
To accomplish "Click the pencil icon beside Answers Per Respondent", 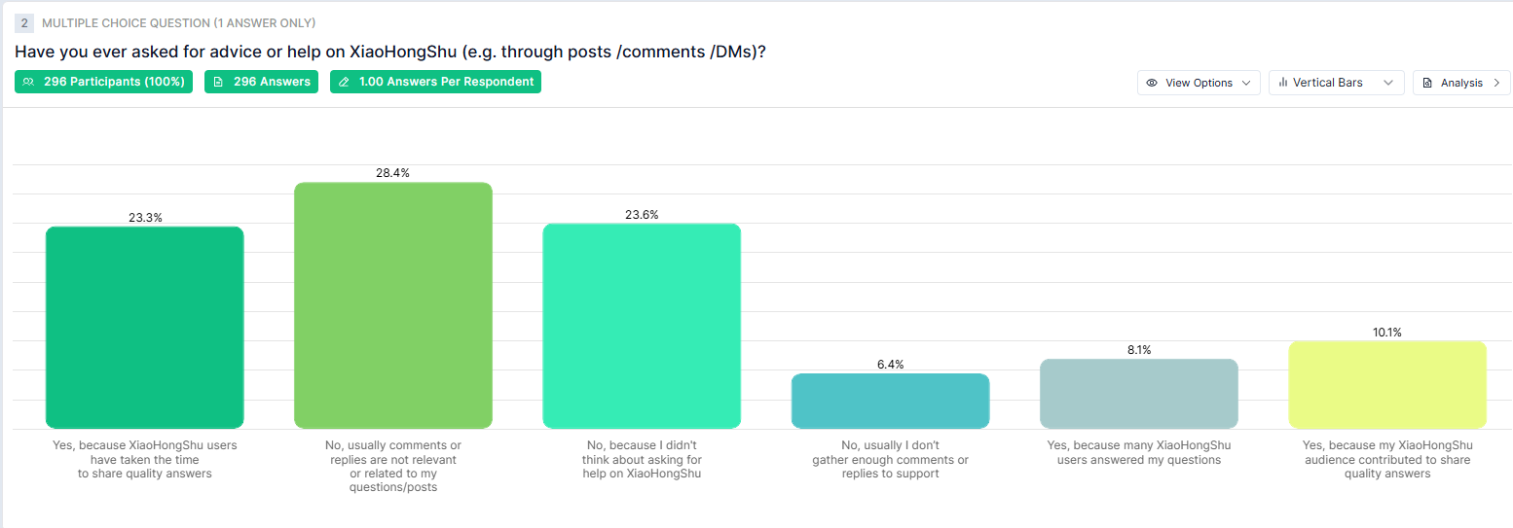I will coord(344,82).
